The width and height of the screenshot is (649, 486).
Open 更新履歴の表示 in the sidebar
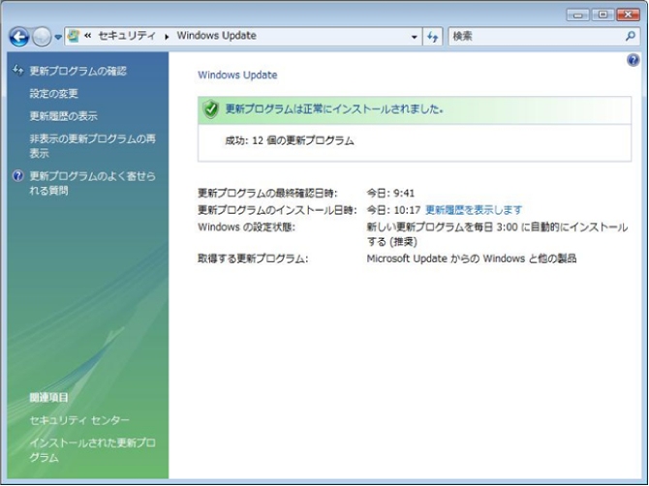[64, 116]
